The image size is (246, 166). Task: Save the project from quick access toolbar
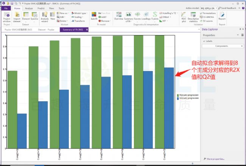[x=12, y=3]
